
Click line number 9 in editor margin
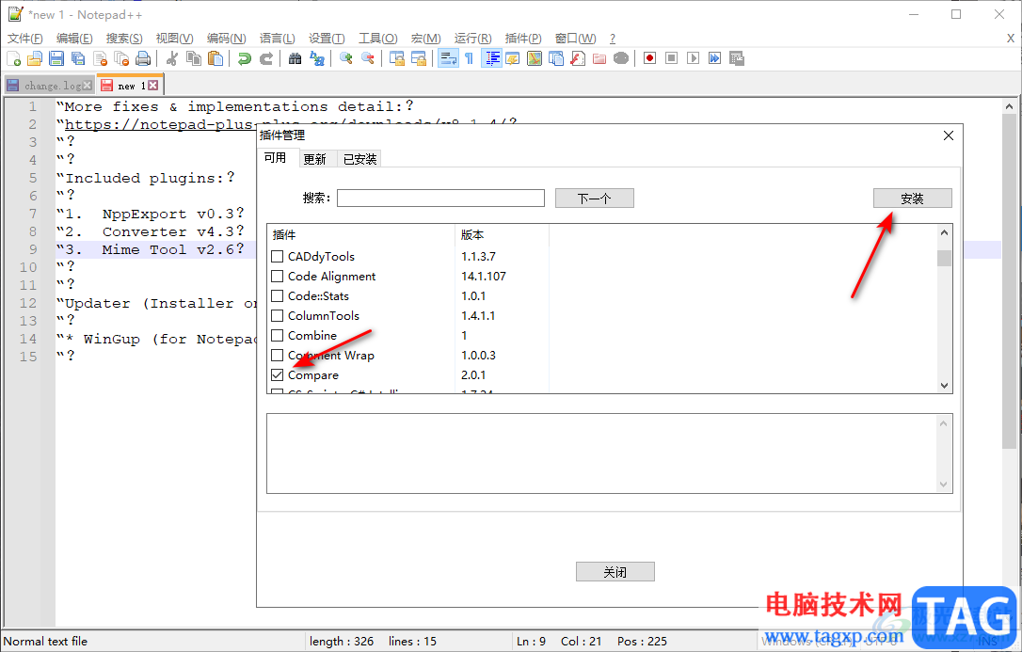(x=33, y=249)
